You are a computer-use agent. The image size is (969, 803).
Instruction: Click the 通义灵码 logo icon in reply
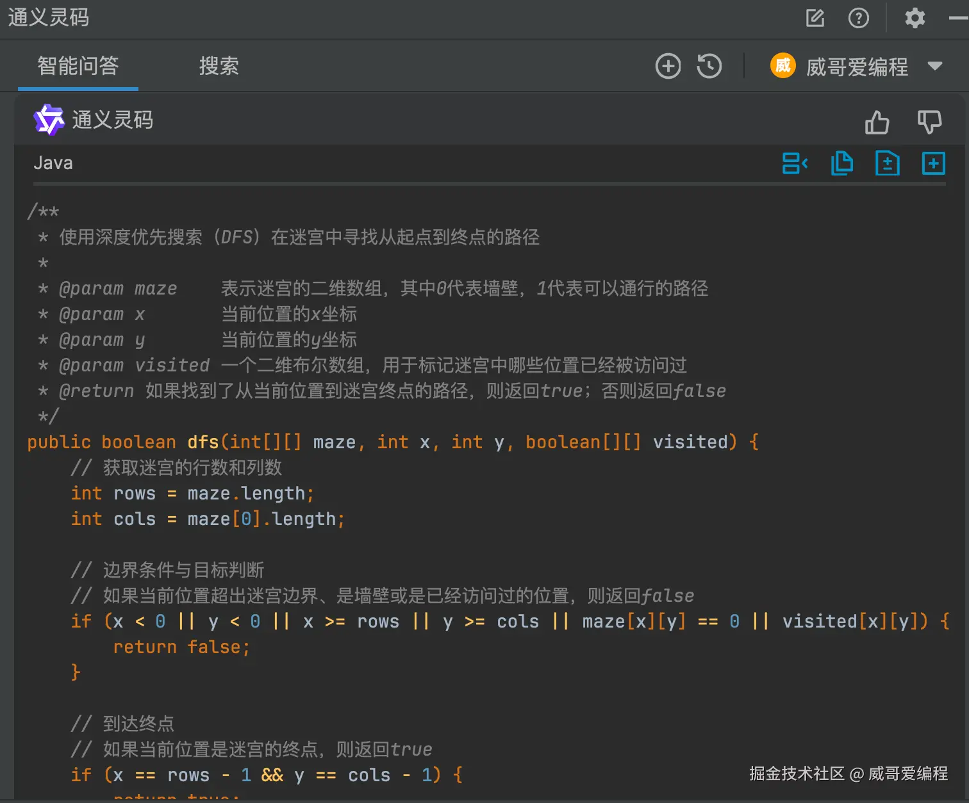[x=49, y=120]
